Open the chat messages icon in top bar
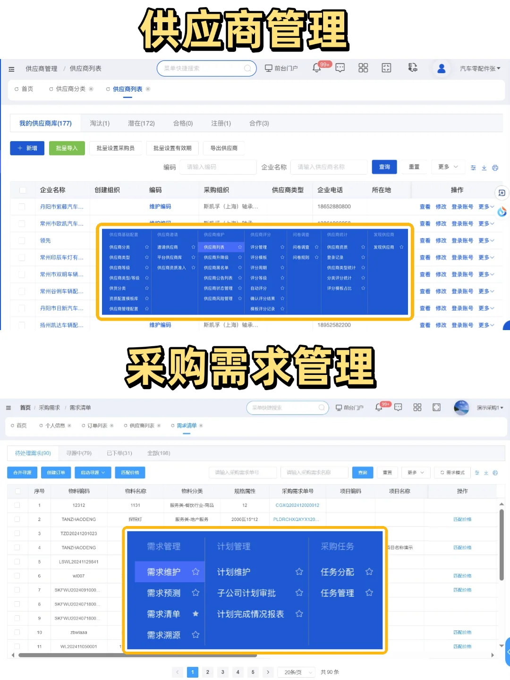The width and height of the screenshot is (510, 680). pyautogui.click(x=340, y=68)
